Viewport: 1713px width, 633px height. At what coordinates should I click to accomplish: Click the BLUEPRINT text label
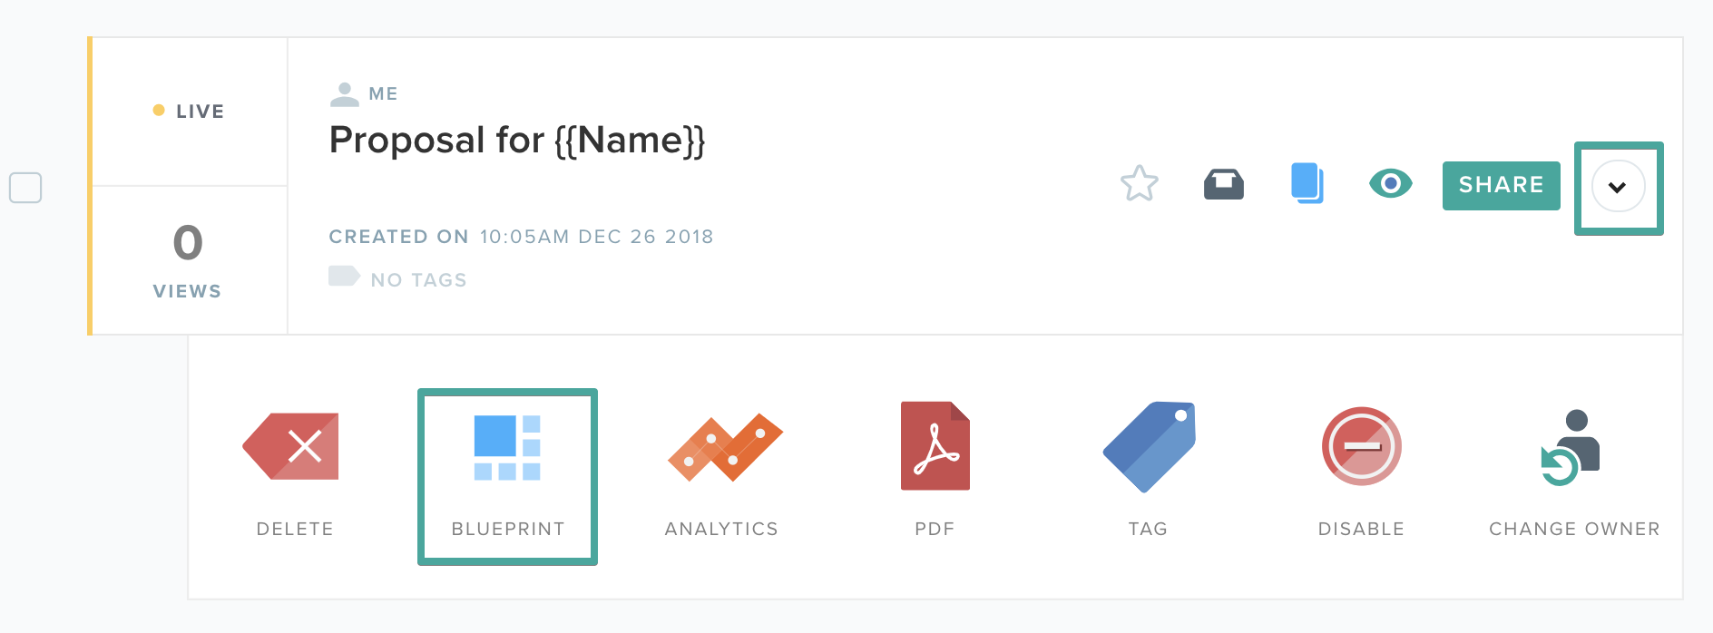[x=508, y=529]
